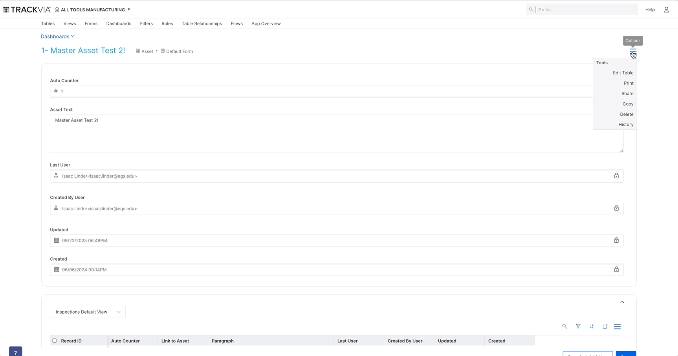The width and height of the screenshot is (678, 356).
Task: Click the Help link in the header
Action: [x=650, y=10]
